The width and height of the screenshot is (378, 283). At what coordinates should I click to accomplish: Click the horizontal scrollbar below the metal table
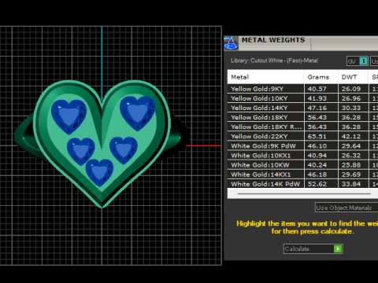304,193
